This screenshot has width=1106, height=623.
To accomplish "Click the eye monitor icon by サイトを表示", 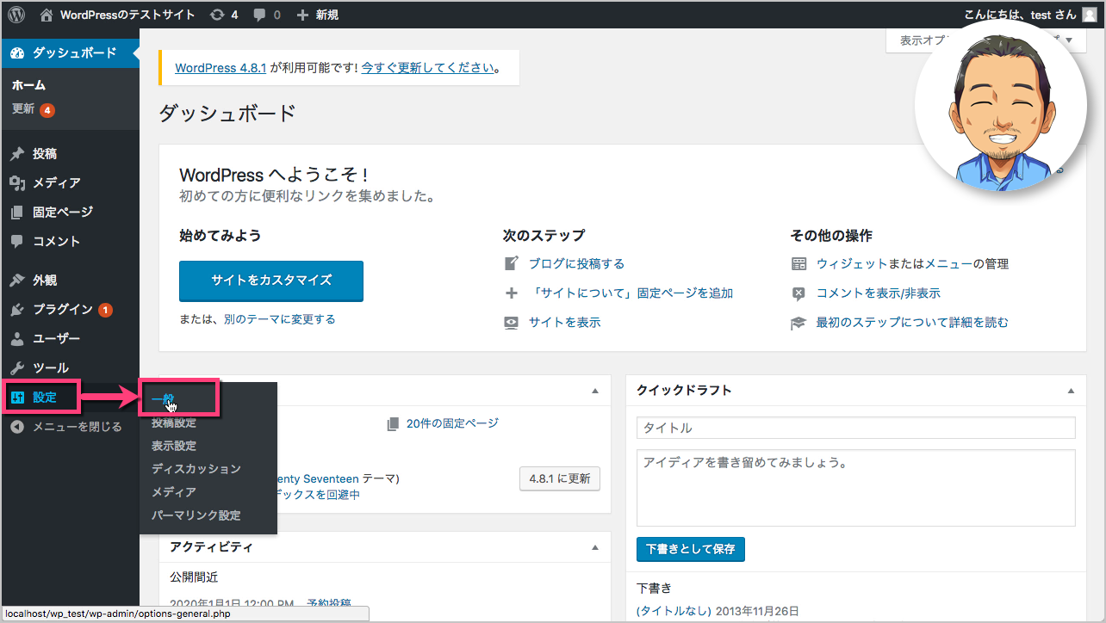I will pos(512,323).
